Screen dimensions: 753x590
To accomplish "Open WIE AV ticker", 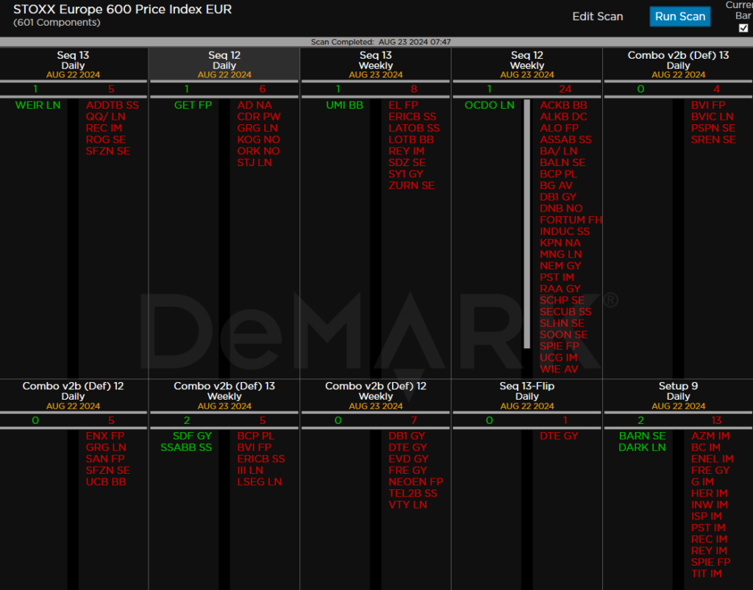I will (x=559, y=370).
